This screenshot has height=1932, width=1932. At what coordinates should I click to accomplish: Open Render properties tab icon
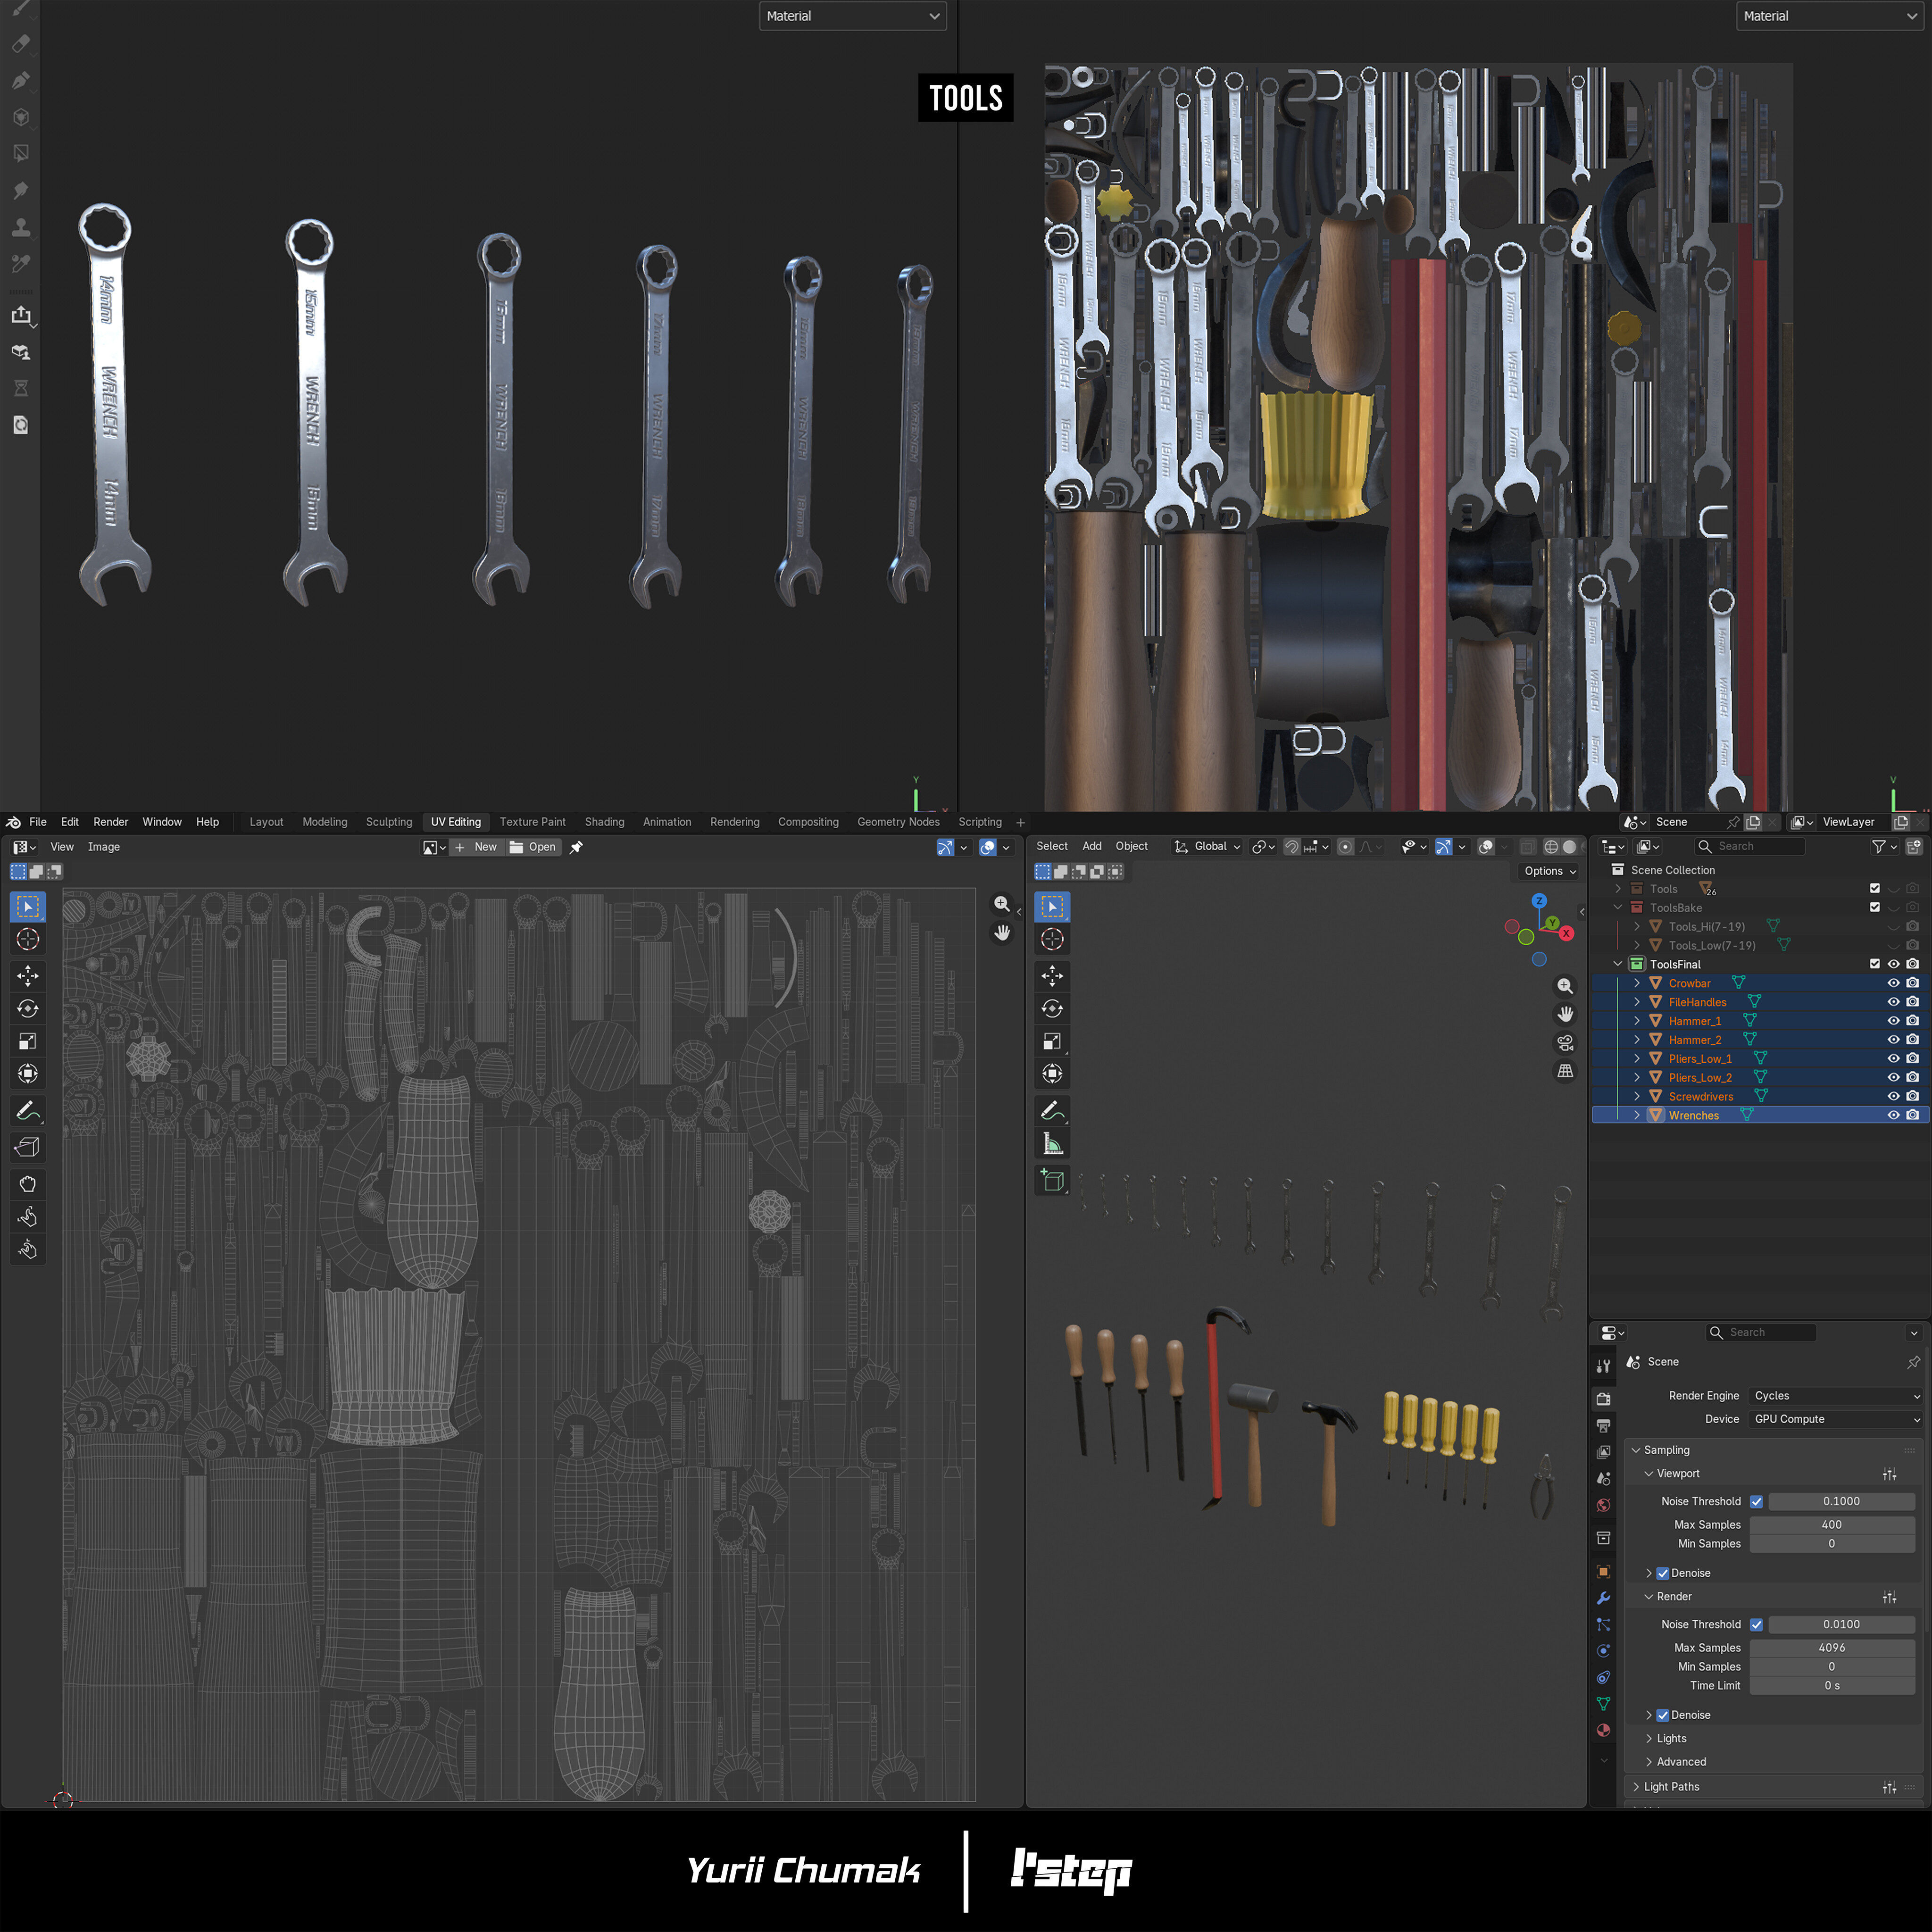click(1603, 1398)
